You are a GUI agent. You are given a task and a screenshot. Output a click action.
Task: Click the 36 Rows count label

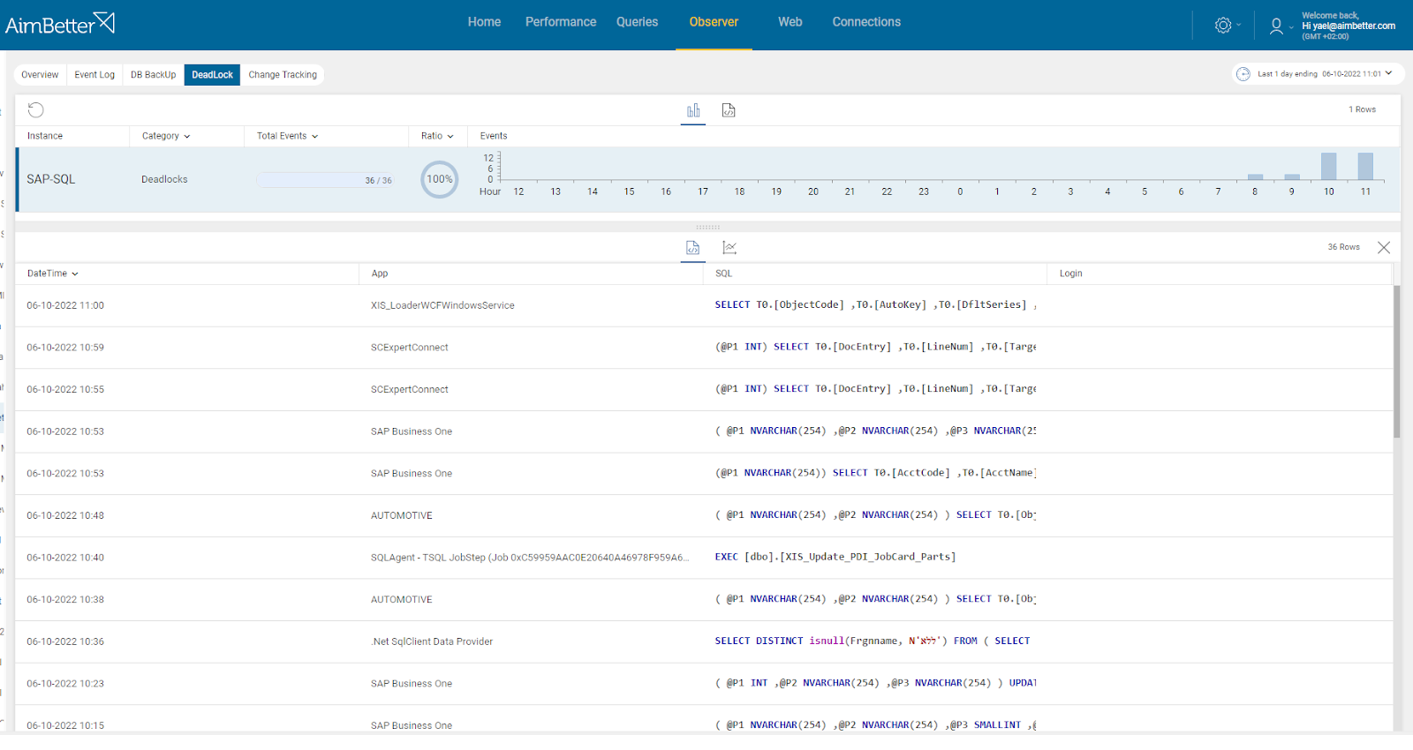coord(1344,247)
